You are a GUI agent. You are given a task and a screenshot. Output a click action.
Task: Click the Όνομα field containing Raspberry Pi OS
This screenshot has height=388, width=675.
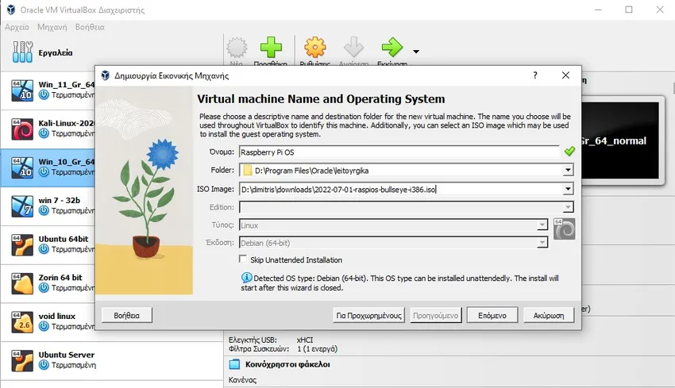coord(399,152)
